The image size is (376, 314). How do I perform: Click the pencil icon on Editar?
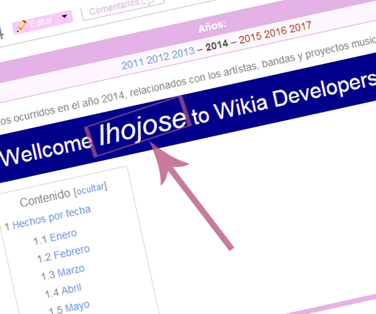pyautogui.click(x=21, y=26)
